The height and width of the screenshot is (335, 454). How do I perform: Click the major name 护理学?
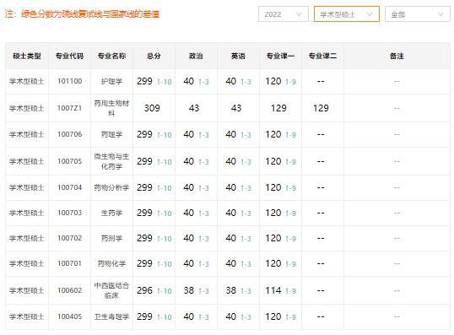[111, 81]
